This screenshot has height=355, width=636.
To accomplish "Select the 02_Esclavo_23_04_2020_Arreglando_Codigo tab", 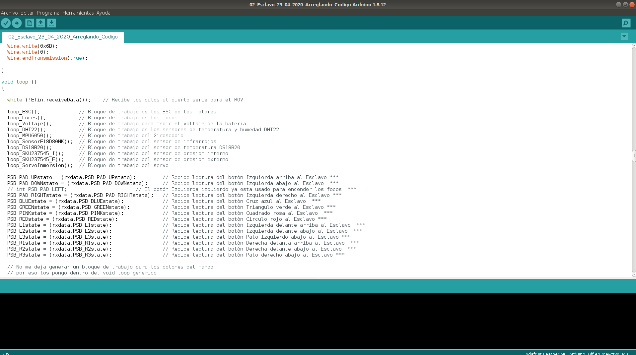I will pos(63,37).
